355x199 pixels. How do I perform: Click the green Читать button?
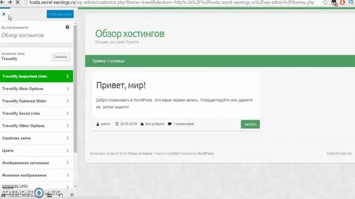[x=250, y=124]
